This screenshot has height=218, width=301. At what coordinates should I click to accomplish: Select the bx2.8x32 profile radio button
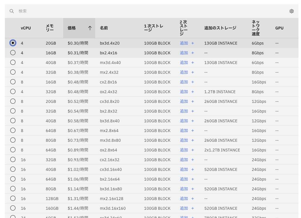[13, 111]
